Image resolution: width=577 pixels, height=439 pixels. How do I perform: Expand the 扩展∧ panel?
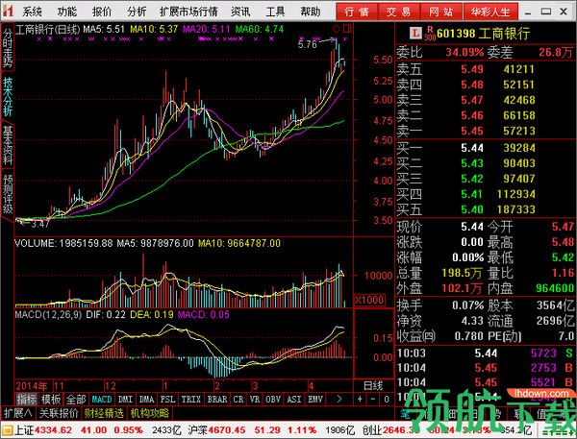(x=18, y=413)
